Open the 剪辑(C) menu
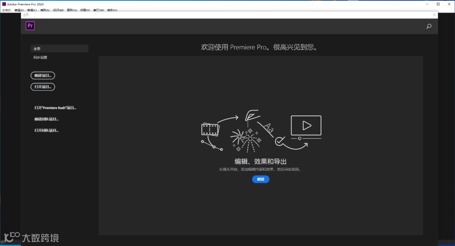455x246 pixels. coord(32,10)
